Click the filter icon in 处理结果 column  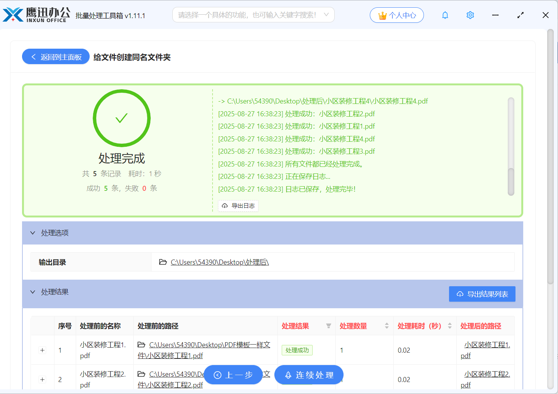[x=328, y=326]
